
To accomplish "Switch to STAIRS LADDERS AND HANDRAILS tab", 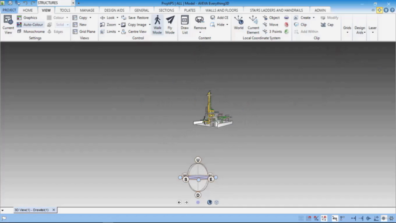I will pyautogui.click(x=277, y=10).
